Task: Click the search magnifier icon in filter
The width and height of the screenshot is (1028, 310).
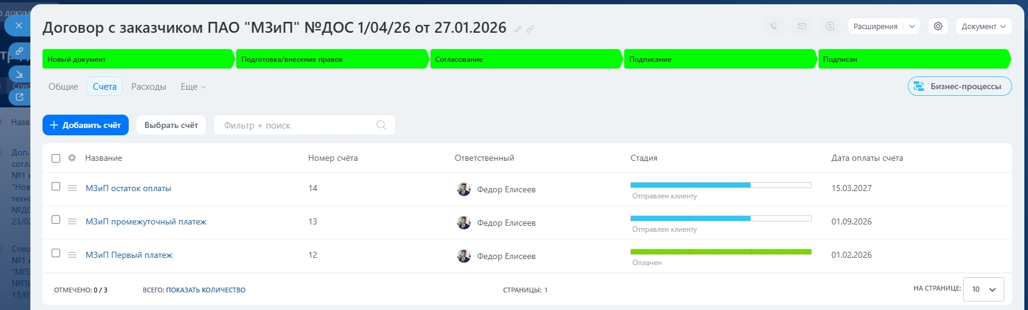Action: point(381,125)
